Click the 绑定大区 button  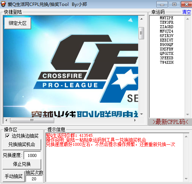(17, 23)
